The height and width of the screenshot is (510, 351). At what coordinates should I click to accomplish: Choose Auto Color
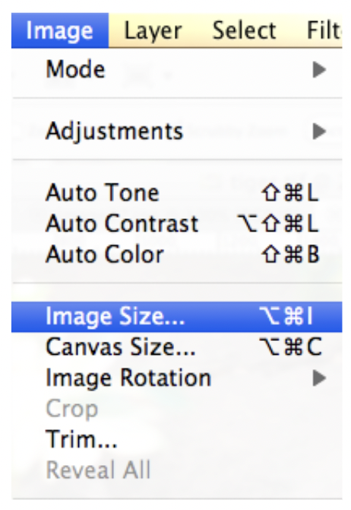(x=177, y=255)
